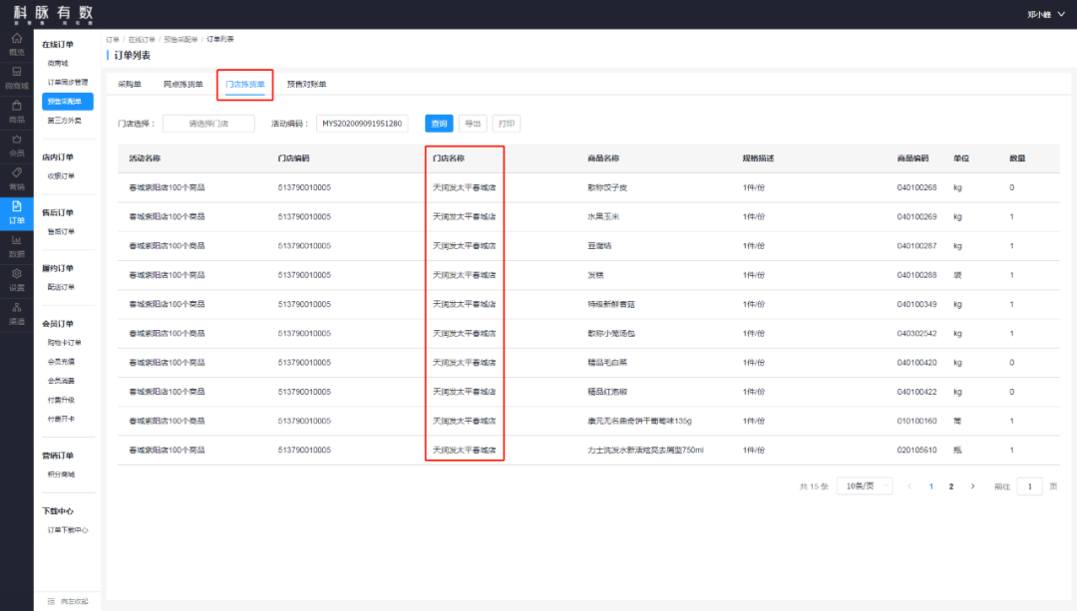Click product code 040100349 cell
1077x611 pixels.
click(917, 304)
